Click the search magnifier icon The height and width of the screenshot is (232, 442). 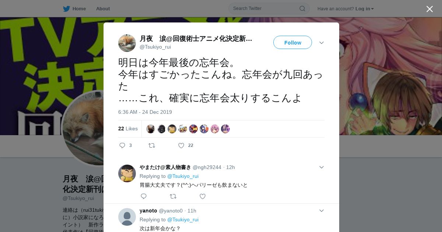click(302, 8)
